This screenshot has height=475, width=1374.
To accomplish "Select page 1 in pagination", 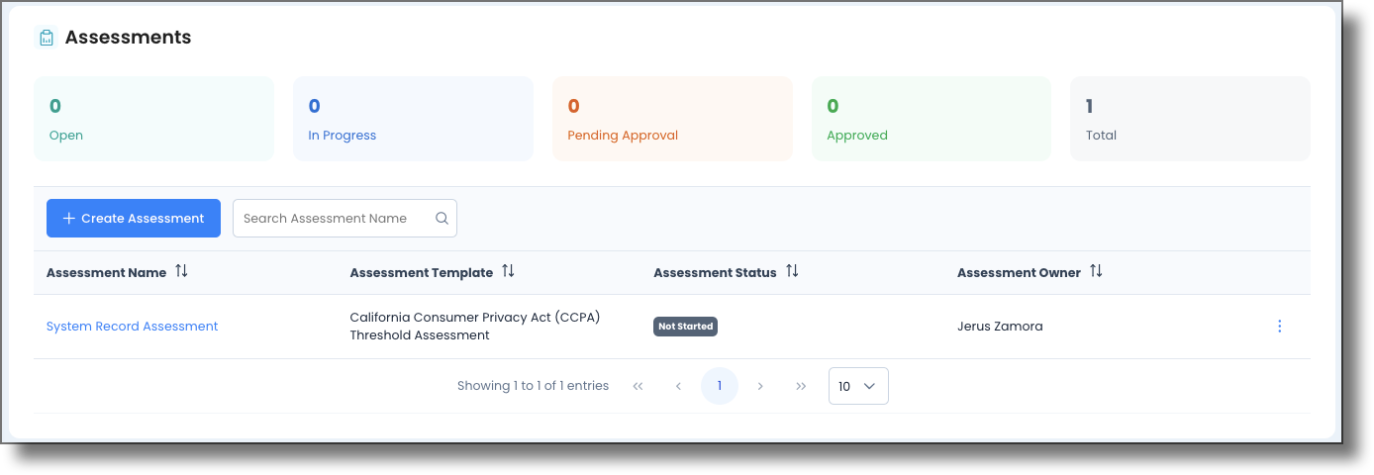I will click(720, 386).
